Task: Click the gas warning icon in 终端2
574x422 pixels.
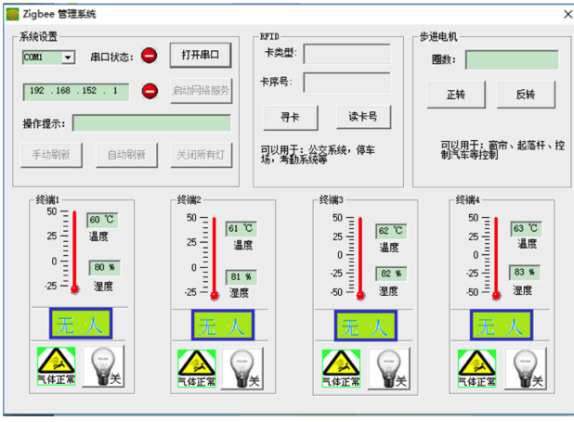Action: (195, 367)
